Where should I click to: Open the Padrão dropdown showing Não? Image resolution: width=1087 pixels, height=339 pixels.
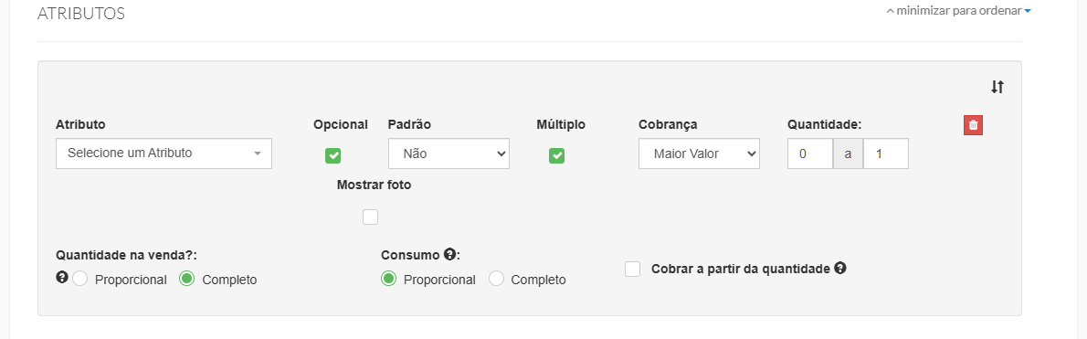point(449,154)
